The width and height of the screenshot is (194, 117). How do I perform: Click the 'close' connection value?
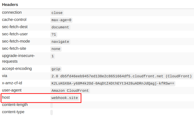click(57, 13)
